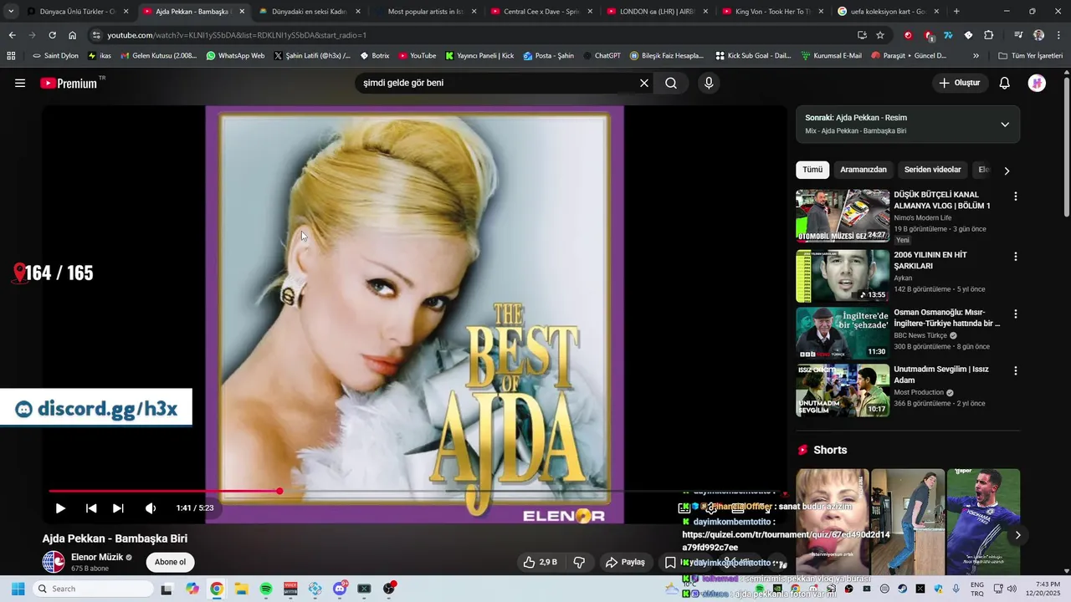Screen dimensions: 1071x602
Task: Save the video with the bookmark icon
Action: click(670, 562)
